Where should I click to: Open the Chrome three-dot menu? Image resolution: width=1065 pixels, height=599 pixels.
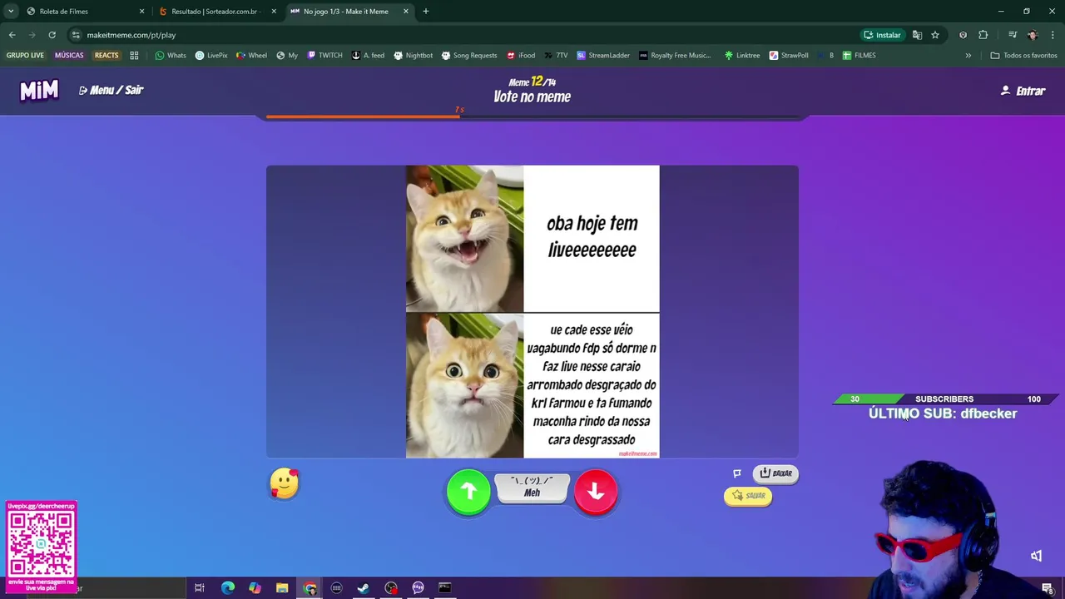click(x=1053, y=35)
